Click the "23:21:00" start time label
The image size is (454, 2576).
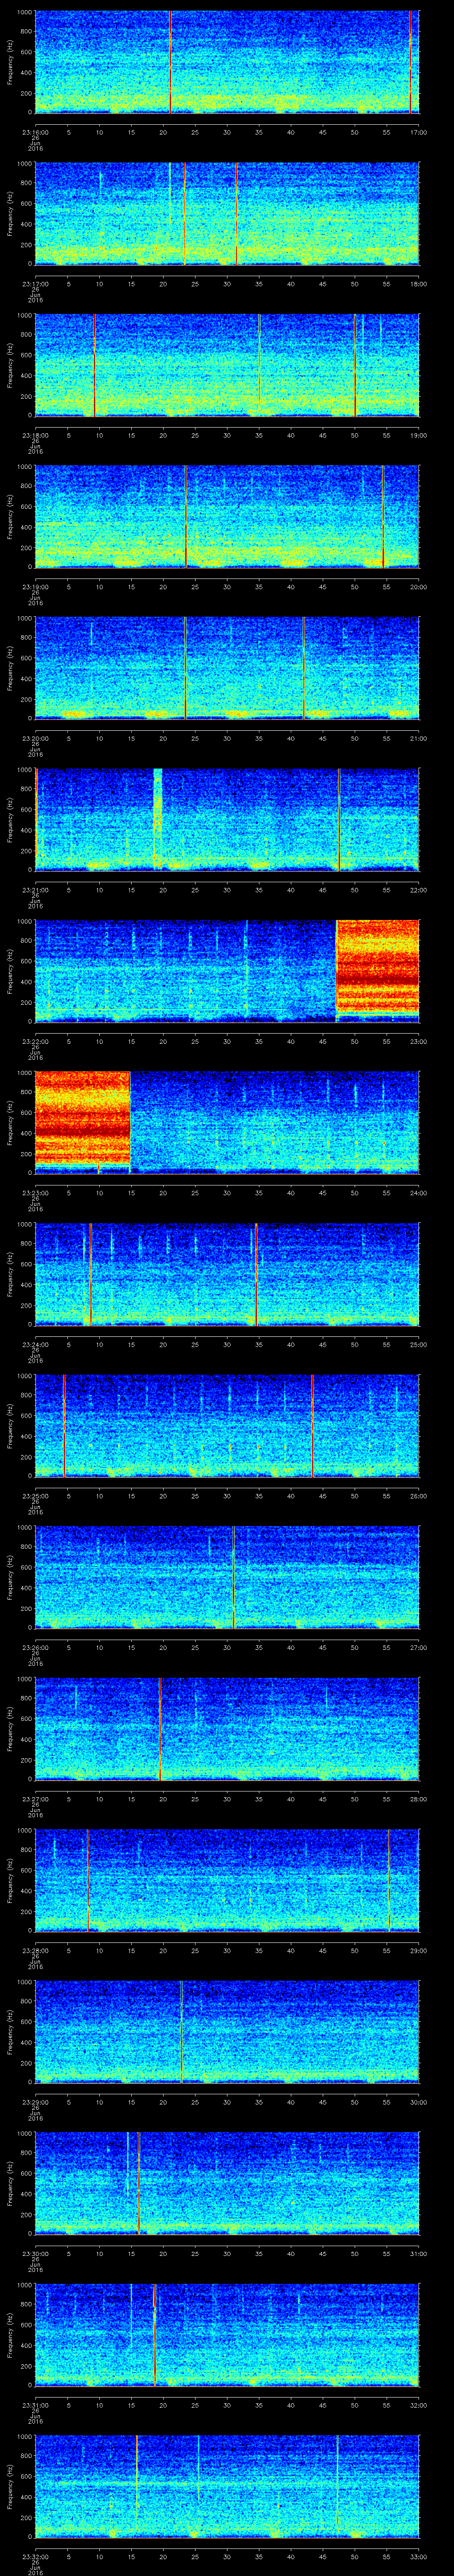pos(35,890)
